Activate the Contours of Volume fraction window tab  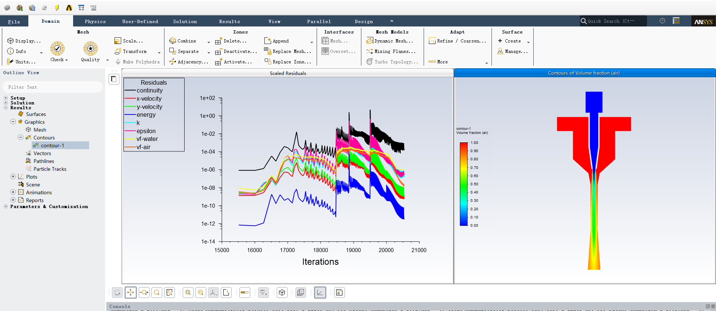(x=584, y=73)
